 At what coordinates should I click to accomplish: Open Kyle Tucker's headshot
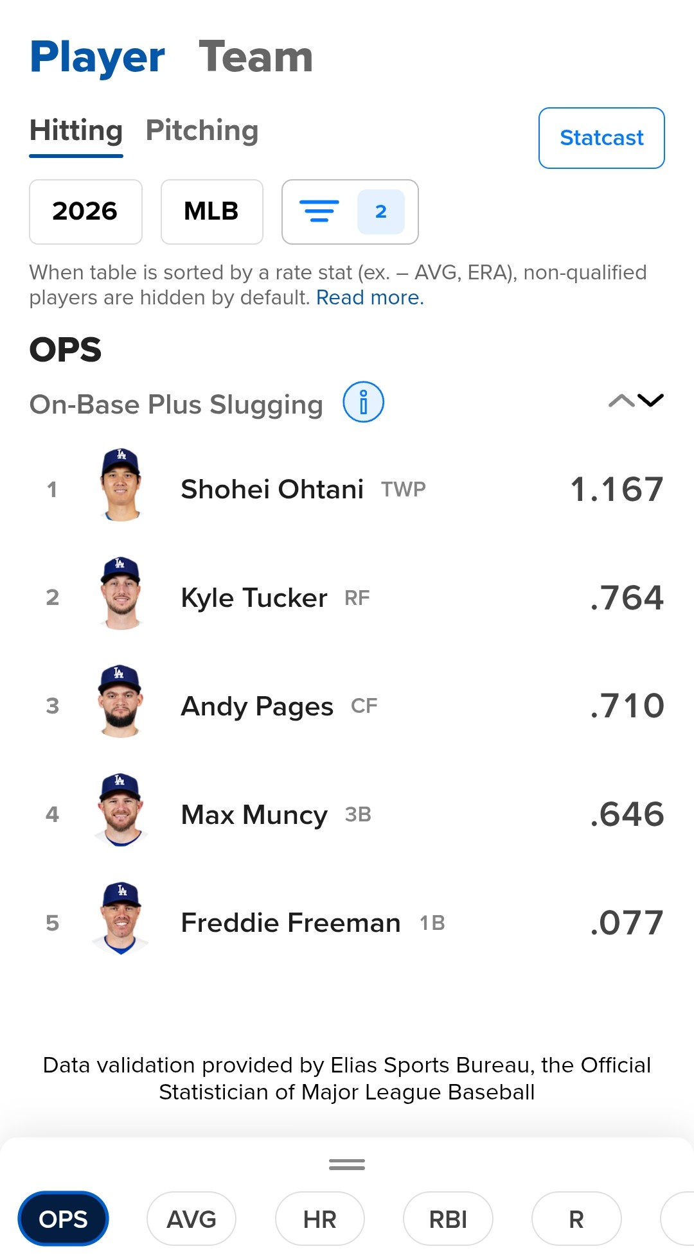click(121, 593)
